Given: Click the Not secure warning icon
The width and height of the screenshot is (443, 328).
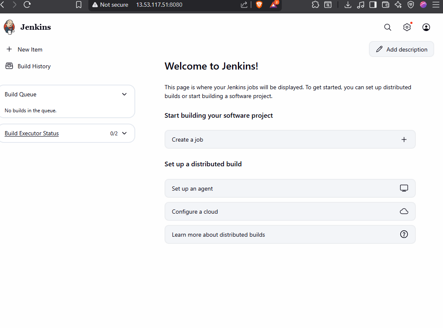Looking at the screenshot, I should point(95,5).
